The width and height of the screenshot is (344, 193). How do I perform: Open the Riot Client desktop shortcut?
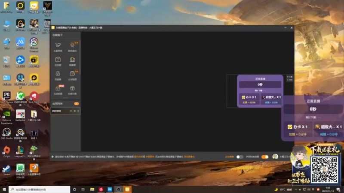(34, 97)
